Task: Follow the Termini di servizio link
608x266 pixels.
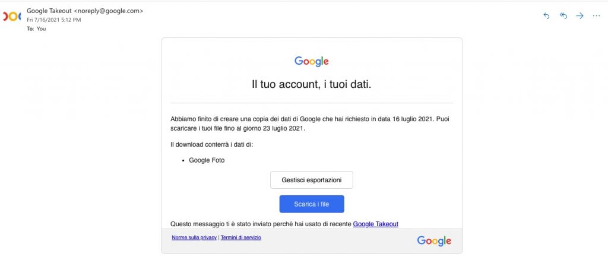Action: [240, 237]
